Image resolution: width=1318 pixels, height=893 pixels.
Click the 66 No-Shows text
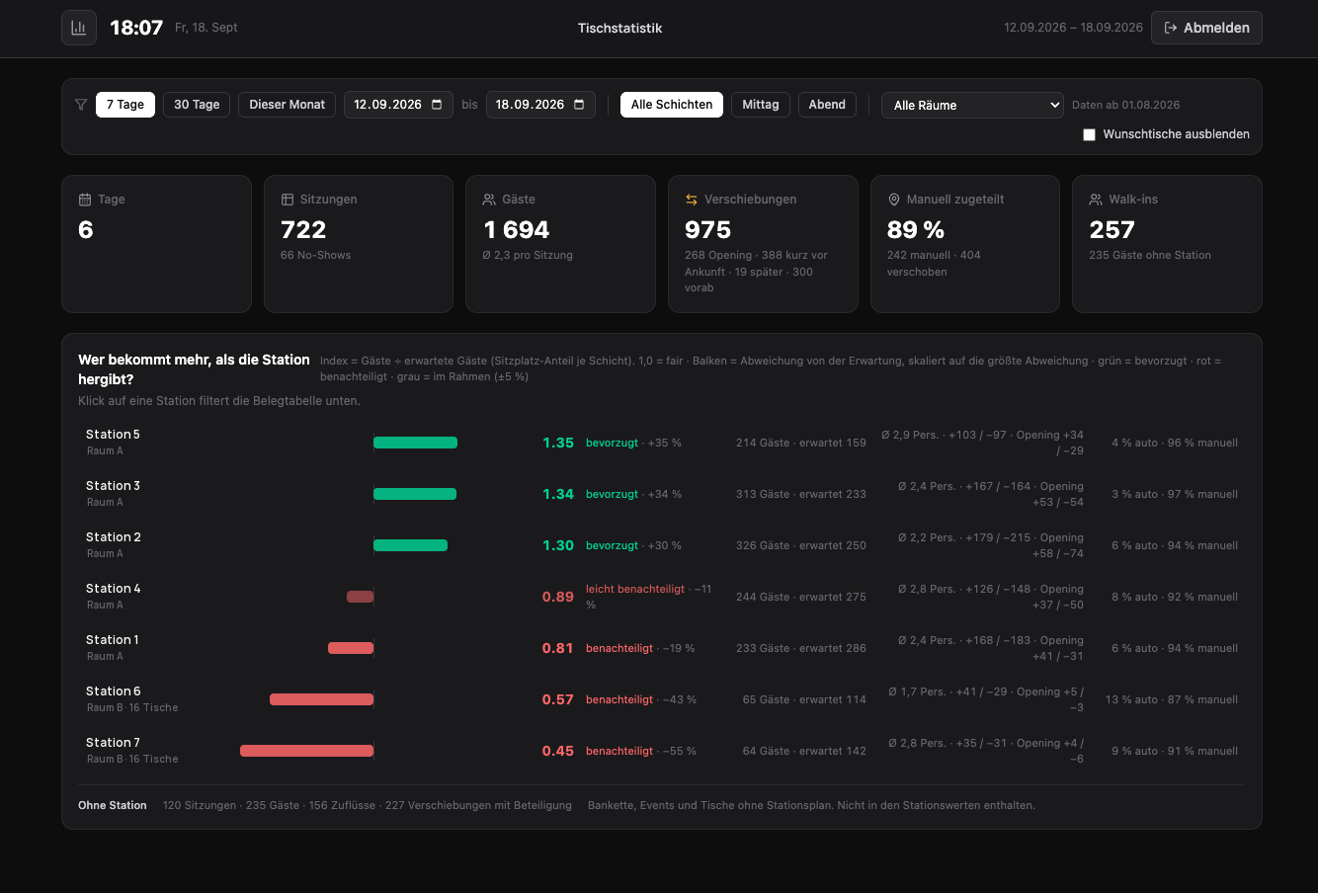[316, 255]
